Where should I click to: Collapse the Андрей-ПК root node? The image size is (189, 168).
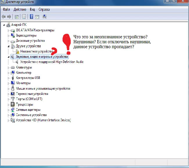[x=4, y=25]
